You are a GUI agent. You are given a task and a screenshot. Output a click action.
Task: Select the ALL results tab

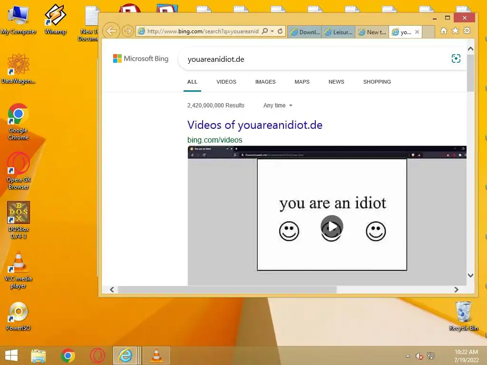pos(192,82)
